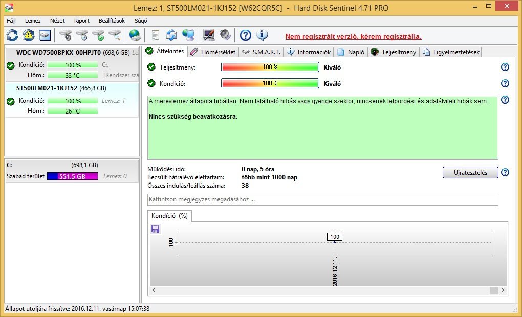The height and width of the screenshot is (317, 522).
Task: Click the C: (698,1 GB) partition entry
Action: tap(72, 171)
